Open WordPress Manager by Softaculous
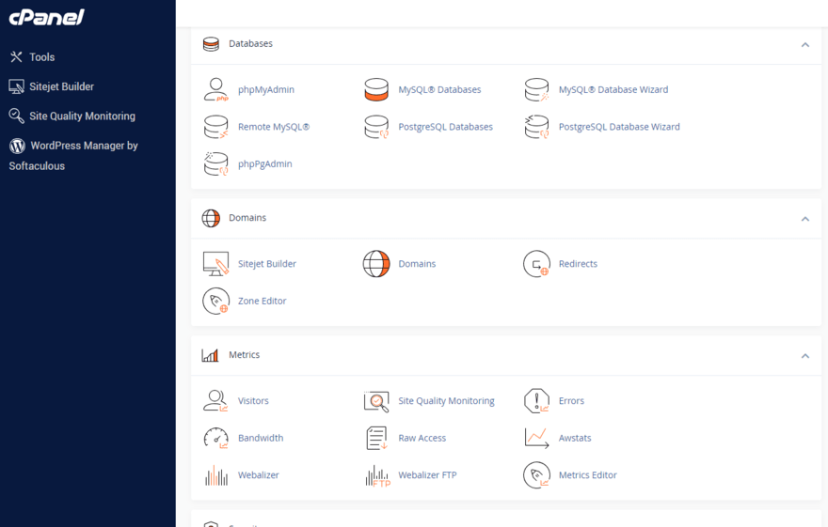This screenshot has width=828, height=527. pos(73,155)
